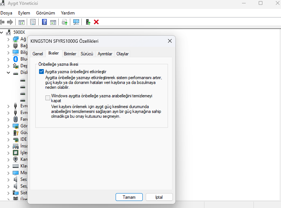Open the Help toolbar icon with question mark
The height and width of the screenshot is (208, 281).
[44, 22]
